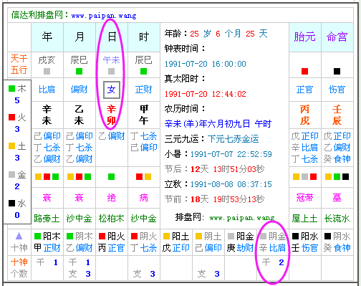Click the 墓 cell under 命宫

pyautogui.click(x=337, y=198)
